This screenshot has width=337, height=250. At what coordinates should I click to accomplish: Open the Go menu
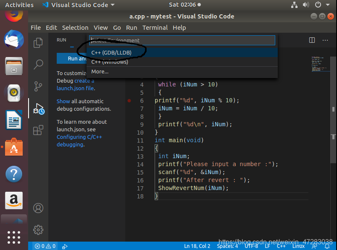pos(117,28)
